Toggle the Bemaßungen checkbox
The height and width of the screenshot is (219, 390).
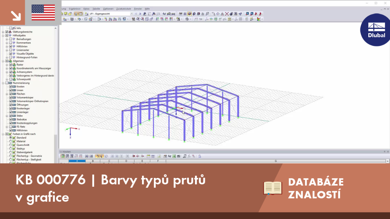[x=11, y=39]
